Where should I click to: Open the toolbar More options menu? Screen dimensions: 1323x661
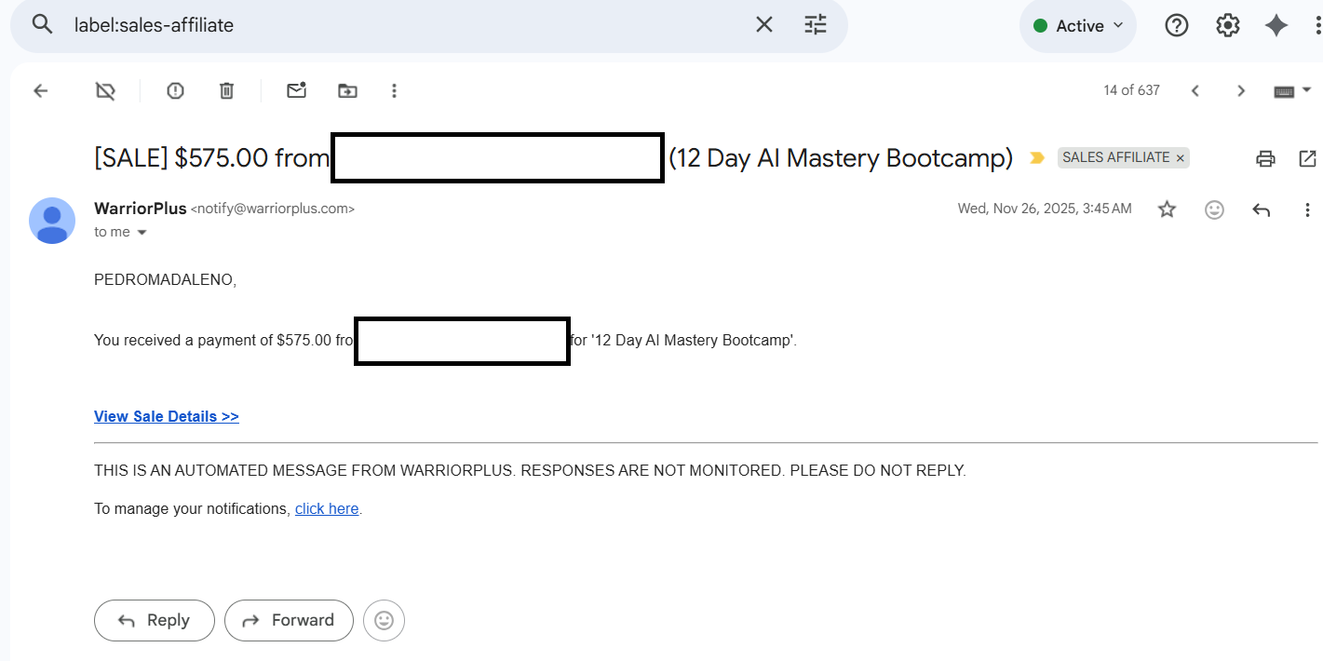395,90
